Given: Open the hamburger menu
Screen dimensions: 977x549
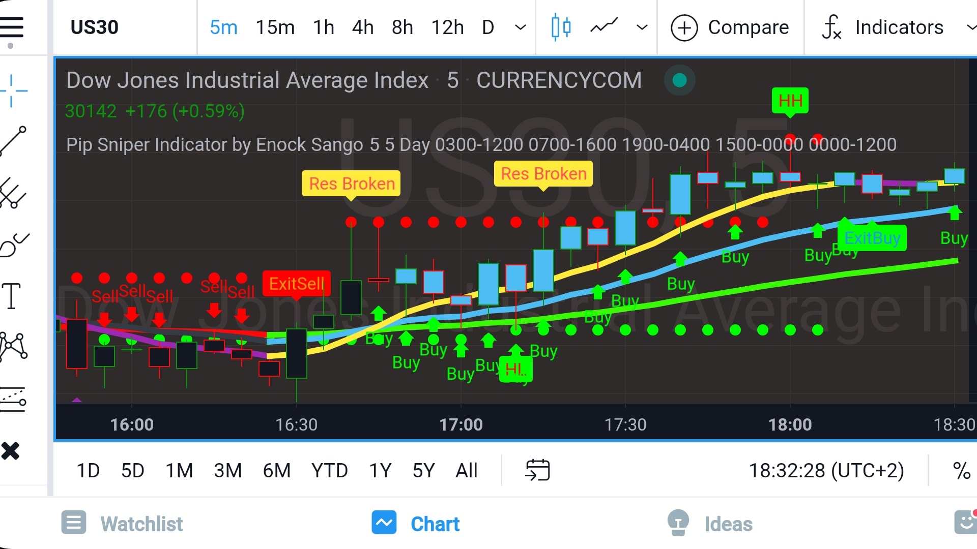Looking at the screenshot, I should pyautogui.click(x=12, y=27).
